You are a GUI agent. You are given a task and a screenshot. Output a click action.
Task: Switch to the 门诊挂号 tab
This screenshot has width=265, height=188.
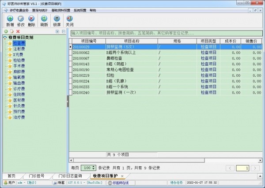tap(37, 176)
